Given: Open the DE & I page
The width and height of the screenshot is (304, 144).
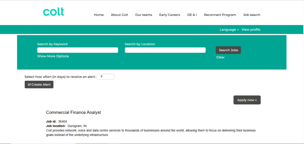Looking at the screenshot, I should click(x=192, y=15).
